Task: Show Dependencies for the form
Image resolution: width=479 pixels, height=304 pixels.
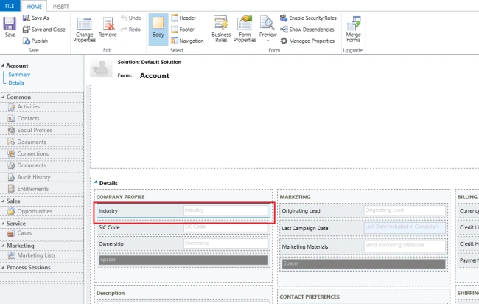Action: click(307, 30)
